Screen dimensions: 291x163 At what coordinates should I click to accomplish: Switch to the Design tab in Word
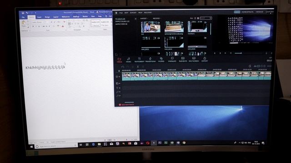point(47,17)
